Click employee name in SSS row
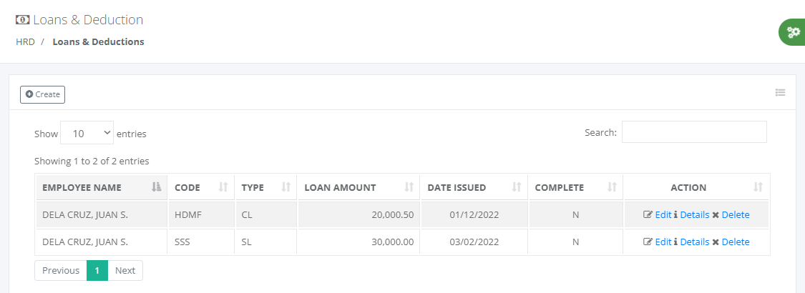Viewport: 805px width, 293px height. tap(85, 242)
